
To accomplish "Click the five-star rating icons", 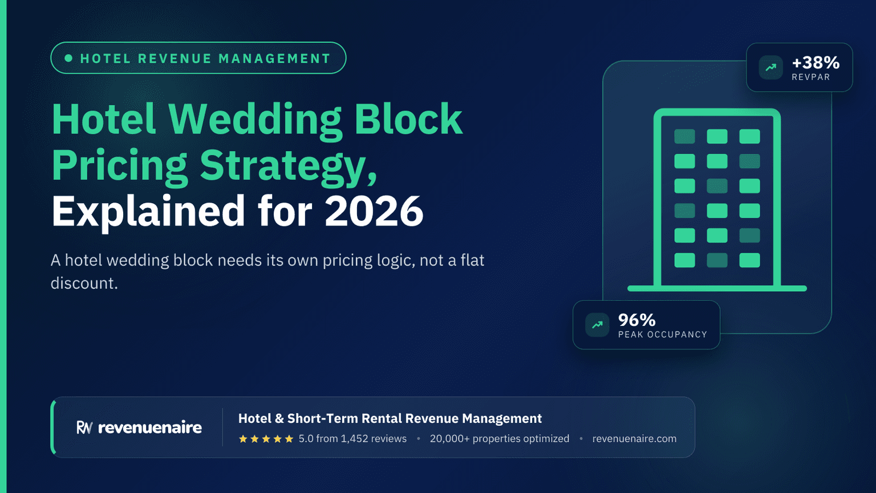I will (266, 439).
